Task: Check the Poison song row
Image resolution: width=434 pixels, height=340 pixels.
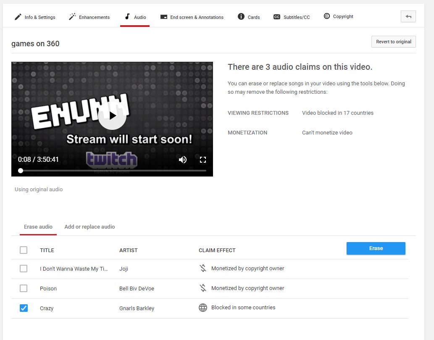Action: pyautogui.click(x=24, y=288)
